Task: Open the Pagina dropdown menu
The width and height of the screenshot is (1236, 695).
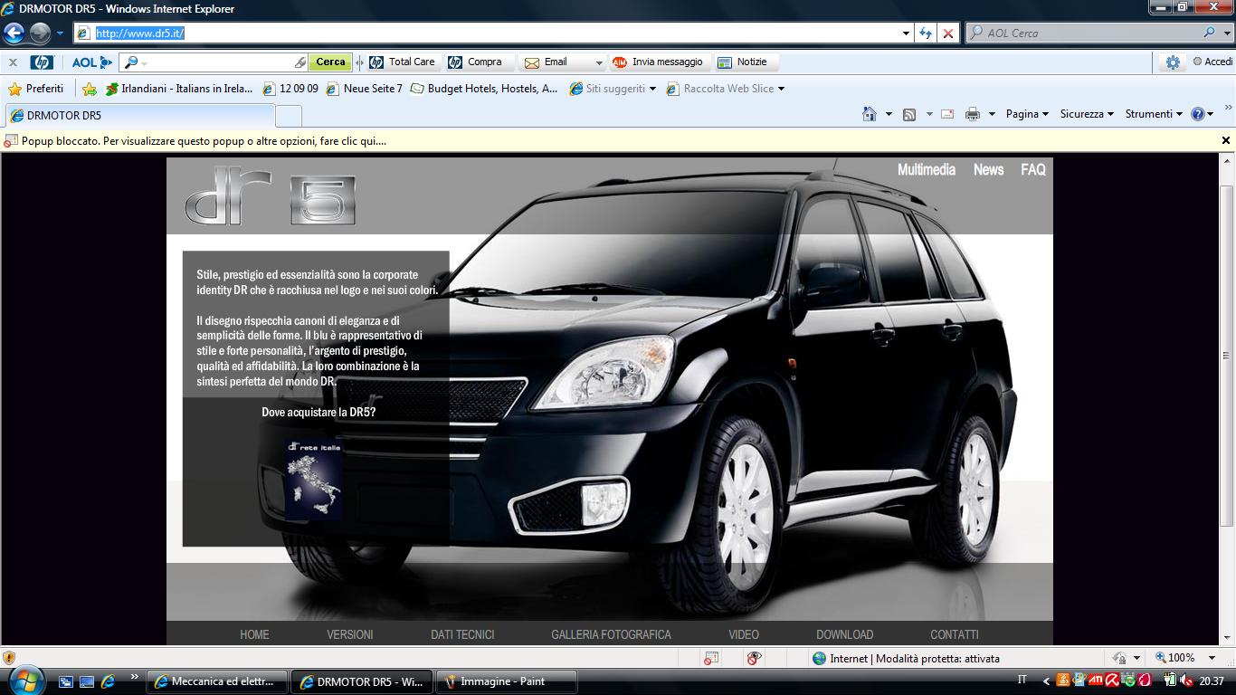Action: click(x=1027, y=114)
